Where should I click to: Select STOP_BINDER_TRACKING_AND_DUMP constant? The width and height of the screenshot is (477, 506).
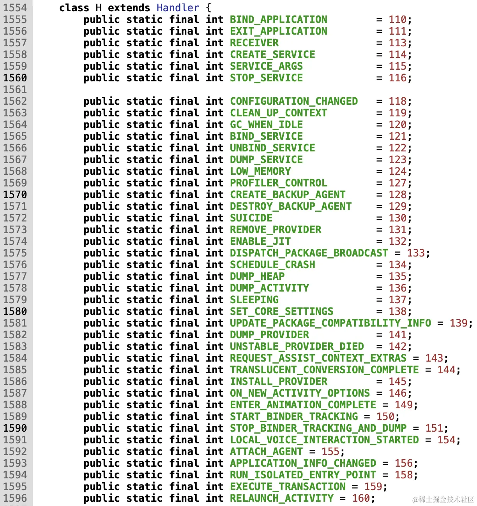318,428
